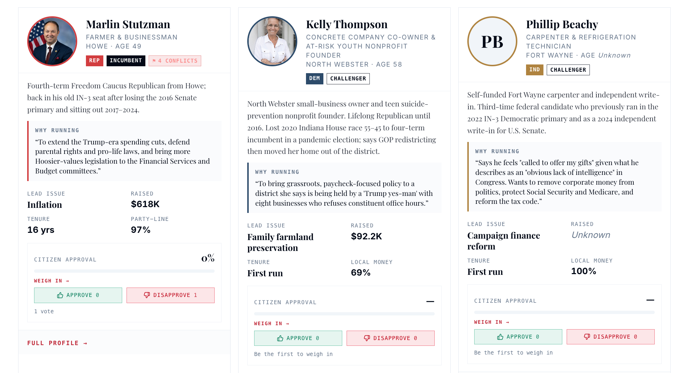
Task: Click thumbs-down icon on Stutzman's Disapprove
Action: click(x=147, y=295)
